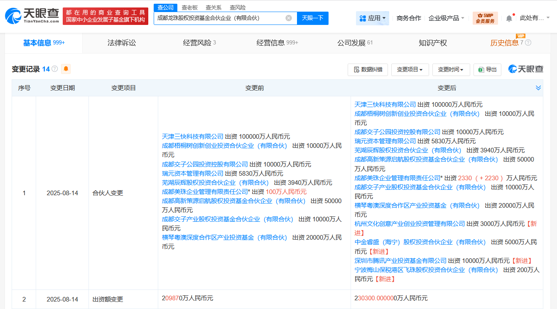Open the notification bell icon

[x=509, y=19]
